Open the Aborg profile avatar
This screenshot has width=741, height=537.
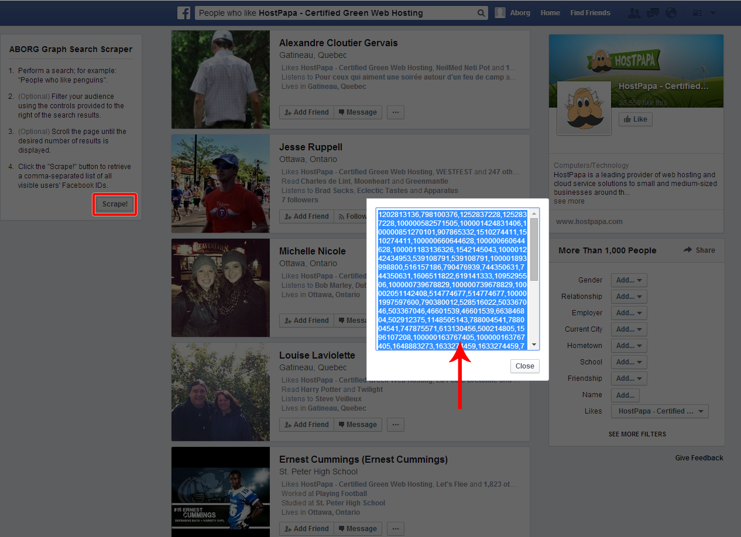click(x=500, y=13)
